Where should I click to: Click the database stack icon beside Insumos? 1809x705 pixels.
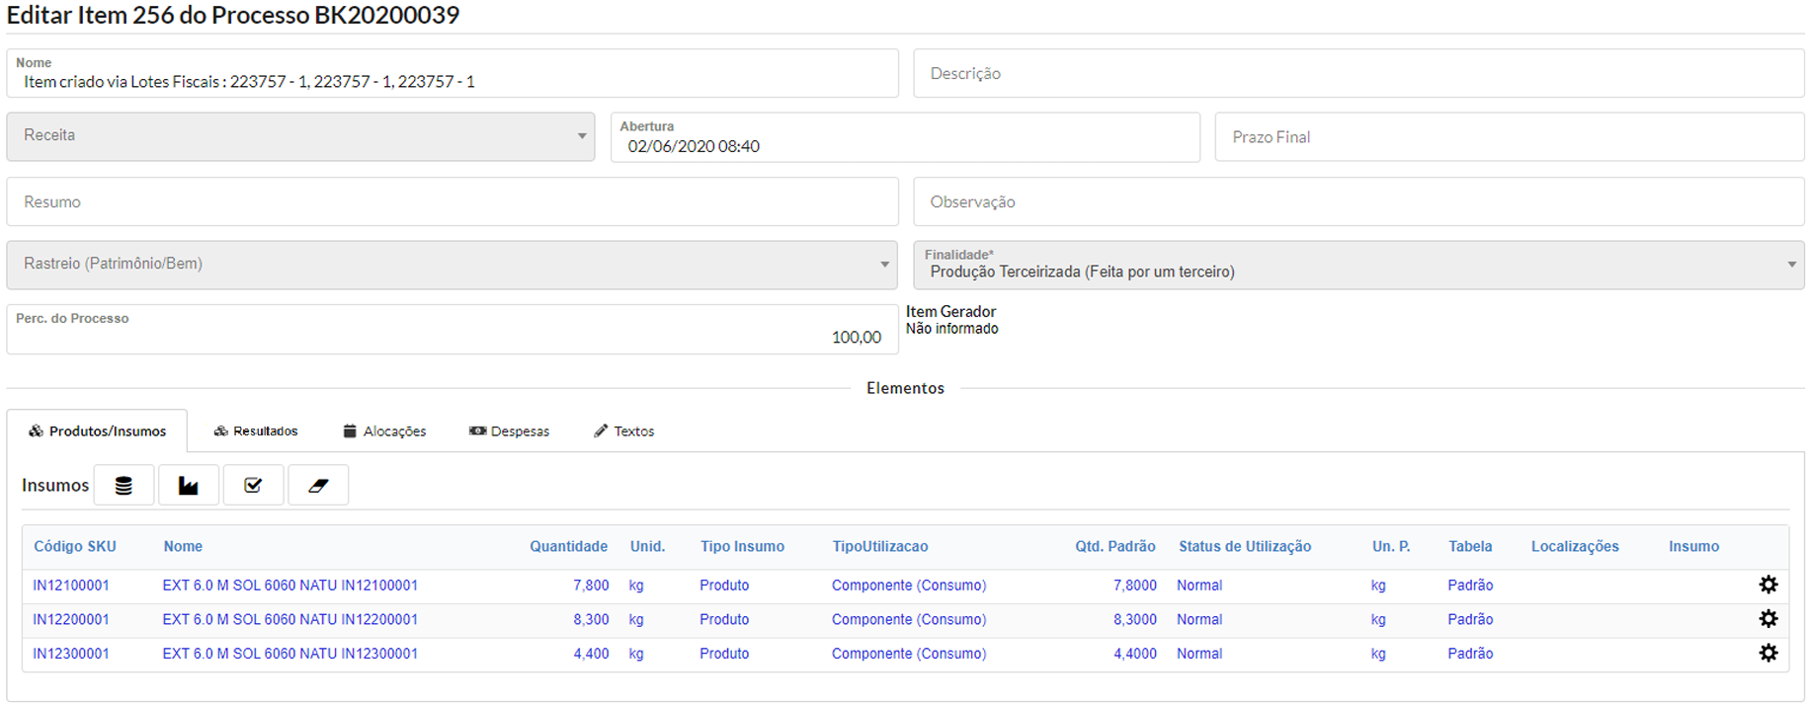click(x=123, y=486)
